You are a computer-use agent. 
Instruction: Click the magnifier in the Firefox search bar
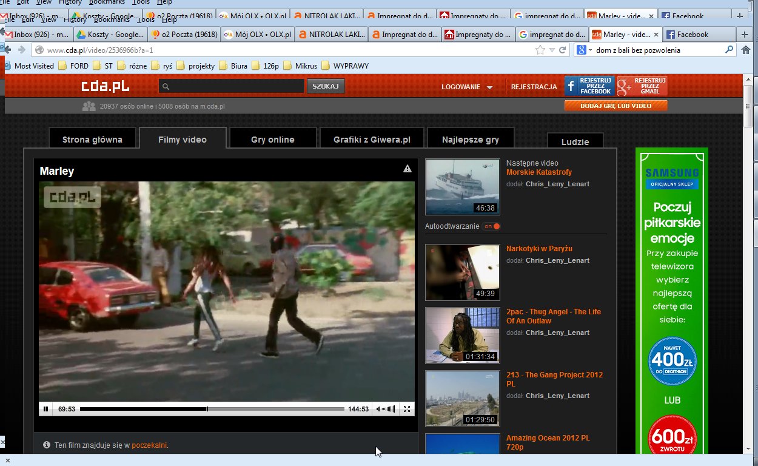click(729, 50)
